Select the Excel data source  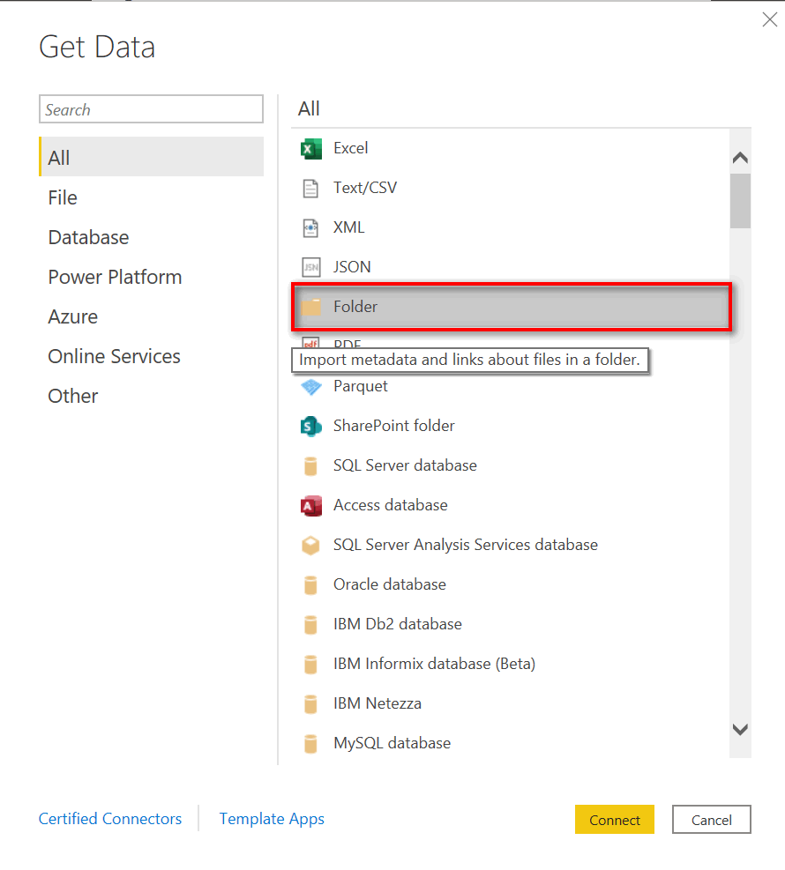click(x=510, y=149)
